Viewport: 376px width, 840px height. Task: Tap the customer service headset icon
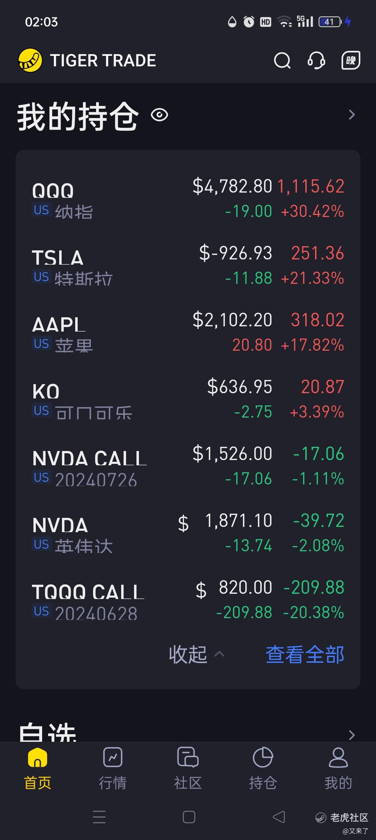[x=316, y=61]
